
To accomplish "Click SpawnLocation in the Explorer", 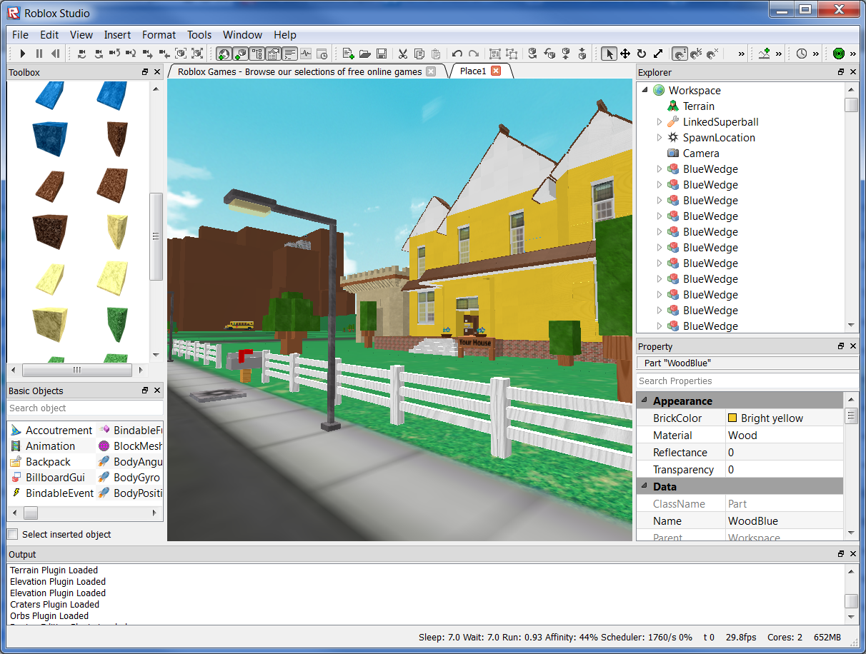I will pos(720,137).
